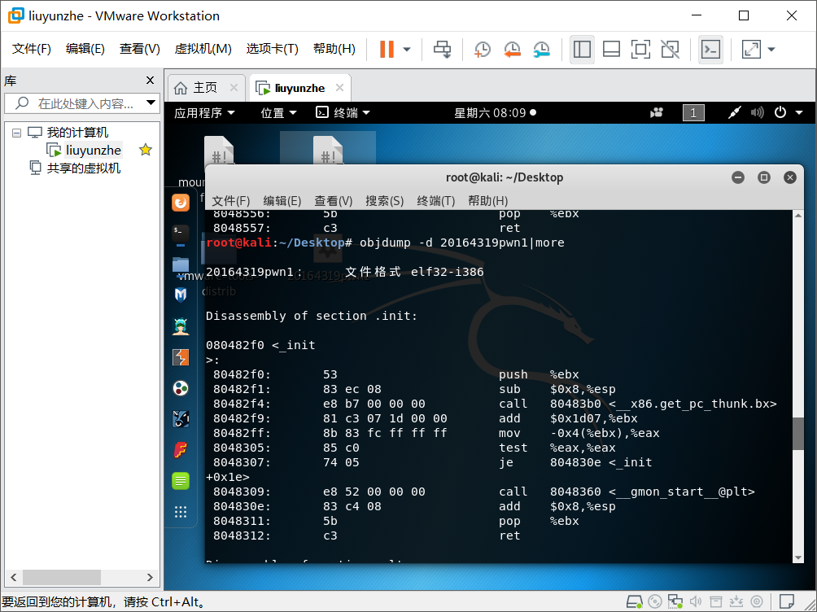Click the message log note icon
The image size is (817, 612).
point(786,601)
